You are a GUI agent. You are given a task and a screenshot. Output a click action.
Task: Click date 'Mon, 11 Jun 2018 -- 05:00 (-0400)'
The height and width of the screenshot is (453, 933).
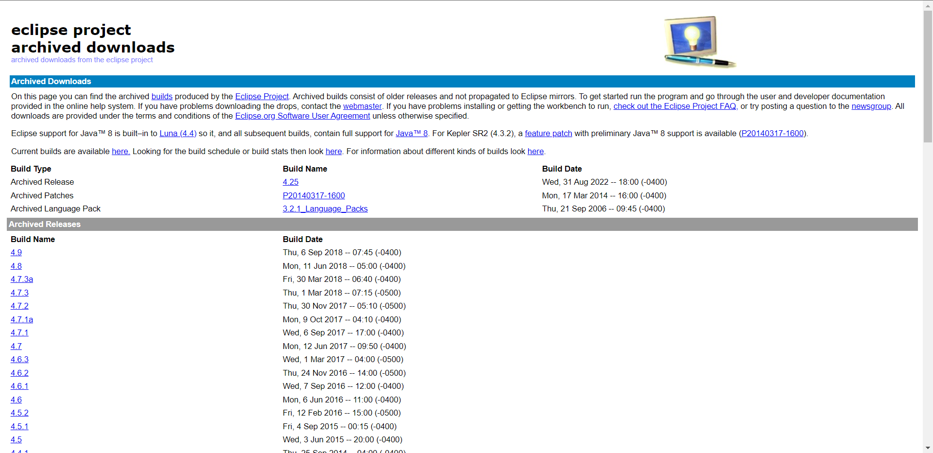pos(344,266)
